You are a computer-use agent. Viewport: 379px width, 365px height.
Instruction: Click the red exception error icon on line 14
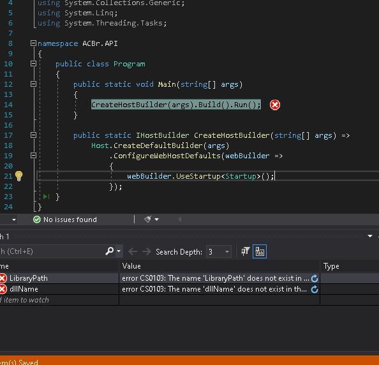(275, 105)
